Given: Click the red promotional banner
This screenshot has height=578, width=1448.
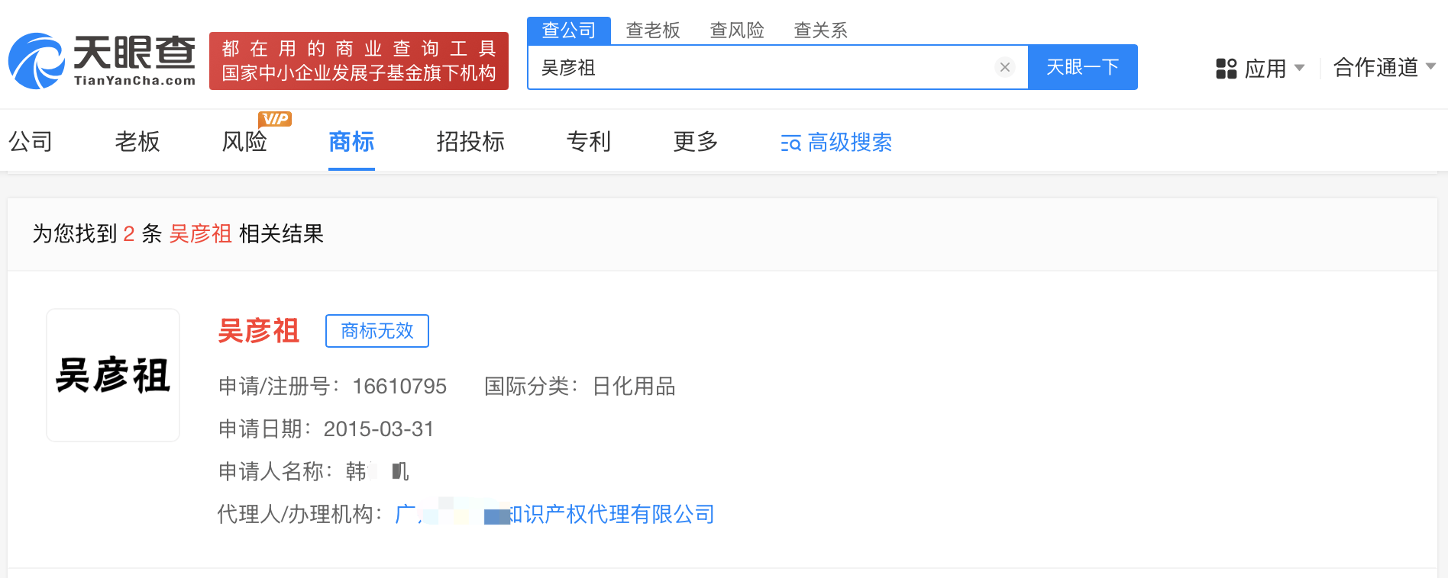Looking at the screenshot, I should tap(359, 61).
